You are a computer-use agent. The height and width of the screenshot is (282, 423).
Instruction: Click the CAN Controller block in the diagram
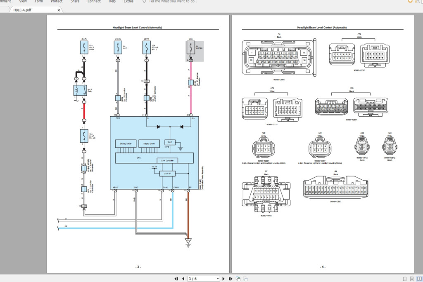[167, 160]
